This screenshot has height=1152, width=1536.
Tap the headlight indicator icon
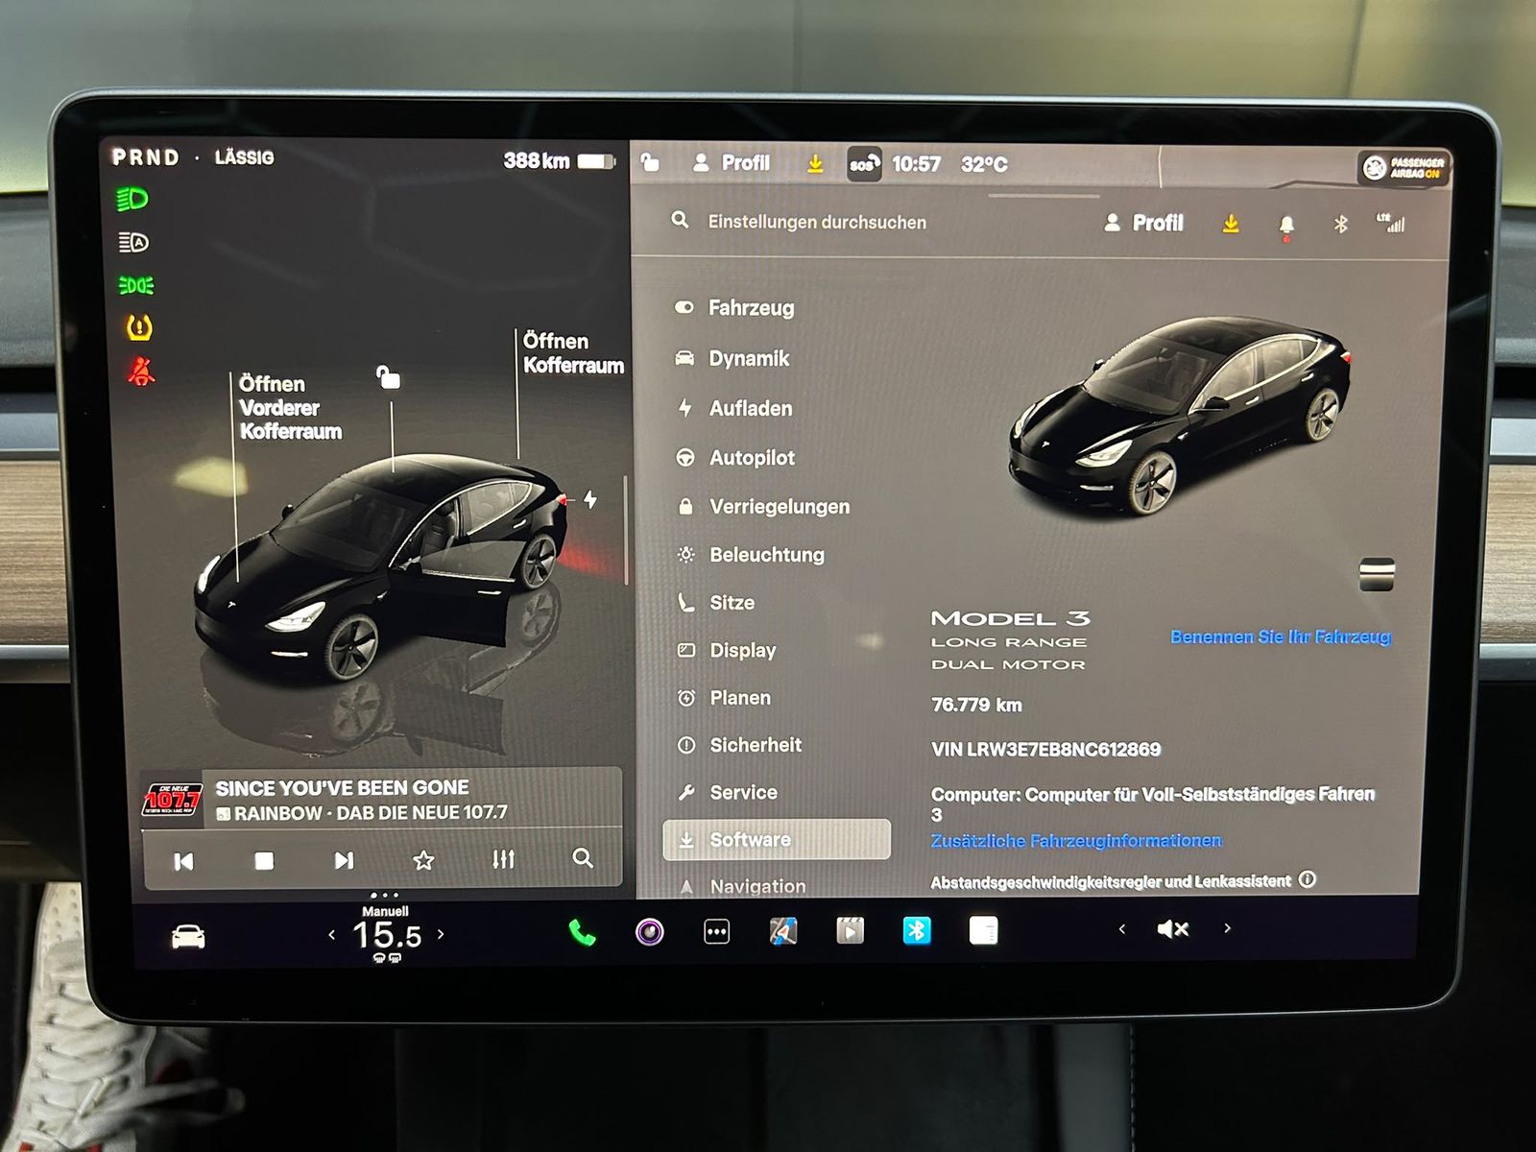tap(132, 200)
